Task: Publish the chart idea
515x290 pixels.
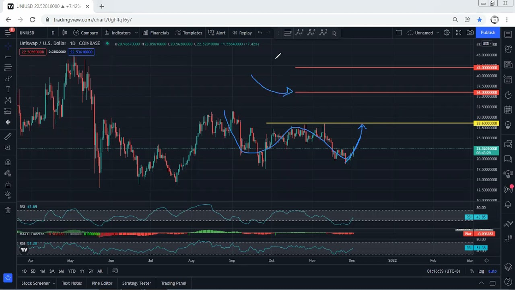Action: coord(488,33)
